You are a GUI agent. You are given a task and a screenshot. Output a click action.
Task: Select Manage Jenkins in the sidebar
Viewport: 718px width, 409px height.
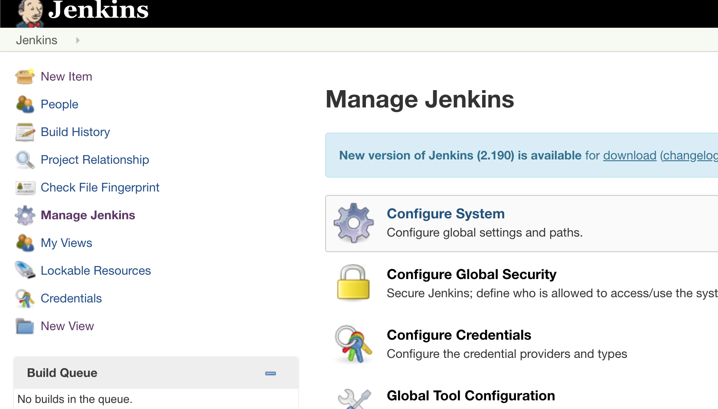point(88,215)
